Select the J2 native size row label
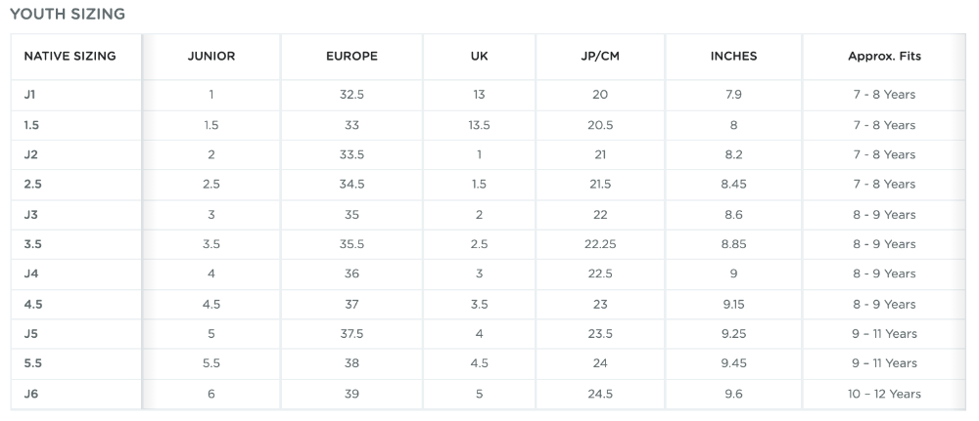 pyautogui.click(x=30, y=154)
